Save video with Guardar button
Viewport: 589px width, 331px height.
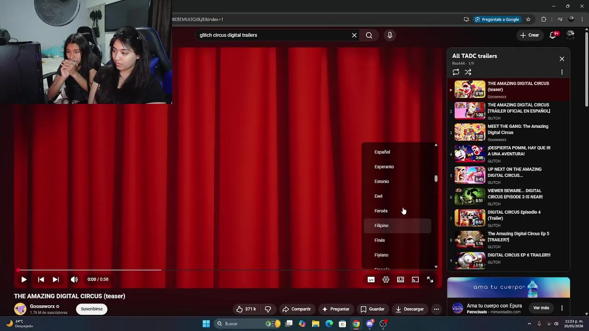point(372,309)
